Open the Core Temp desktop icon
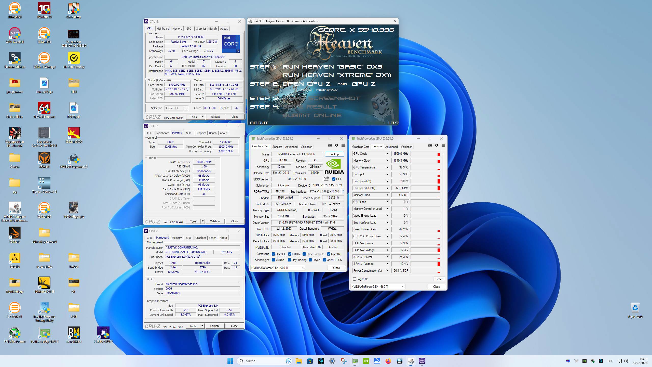Viewport: 652px width, 367px height. (74, 10)
